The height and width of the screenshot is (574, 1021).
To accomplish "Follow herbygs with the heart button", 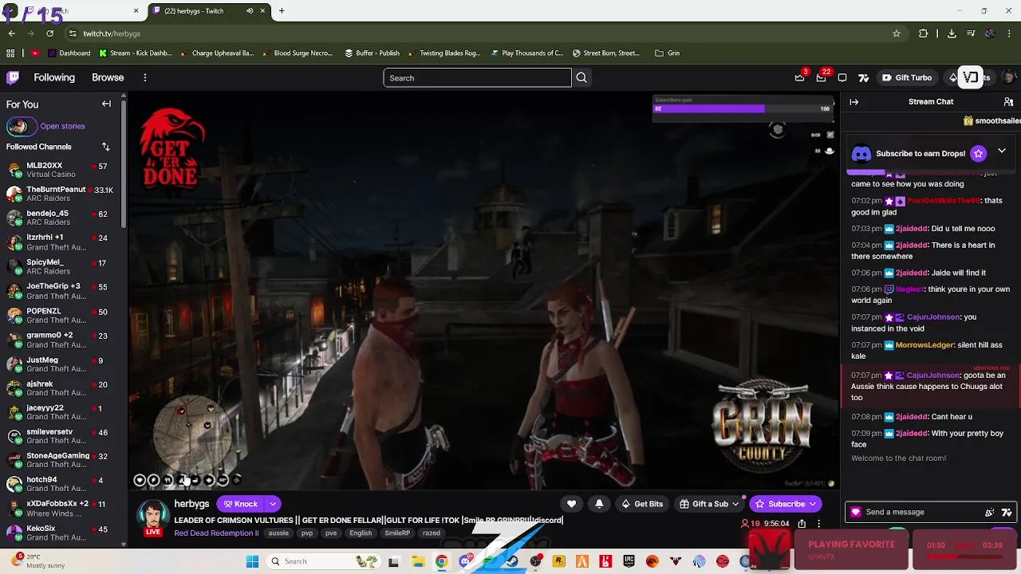I will point(571,504).
